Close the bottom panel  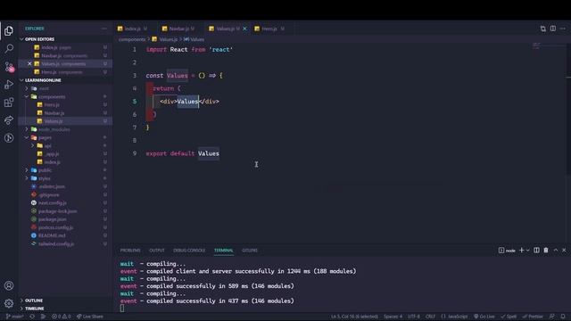click(x=564, y=251)
